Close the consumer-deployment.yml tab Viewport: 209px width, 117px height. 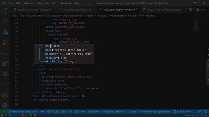[137, 9]
